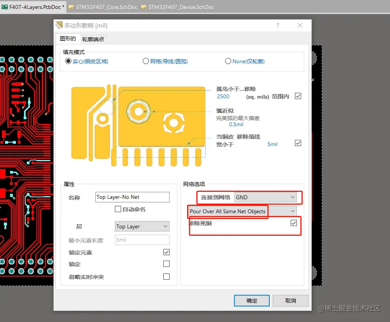Open the 层 Top Layer dropdown
Screen dimensions: 390x322
142,226
